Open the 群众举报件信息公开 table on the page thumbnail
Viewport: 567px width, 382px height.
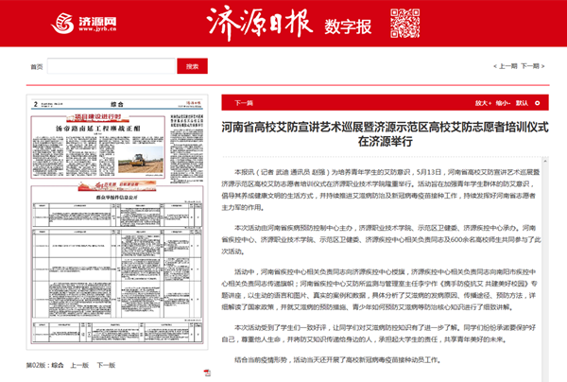(117, 264)
